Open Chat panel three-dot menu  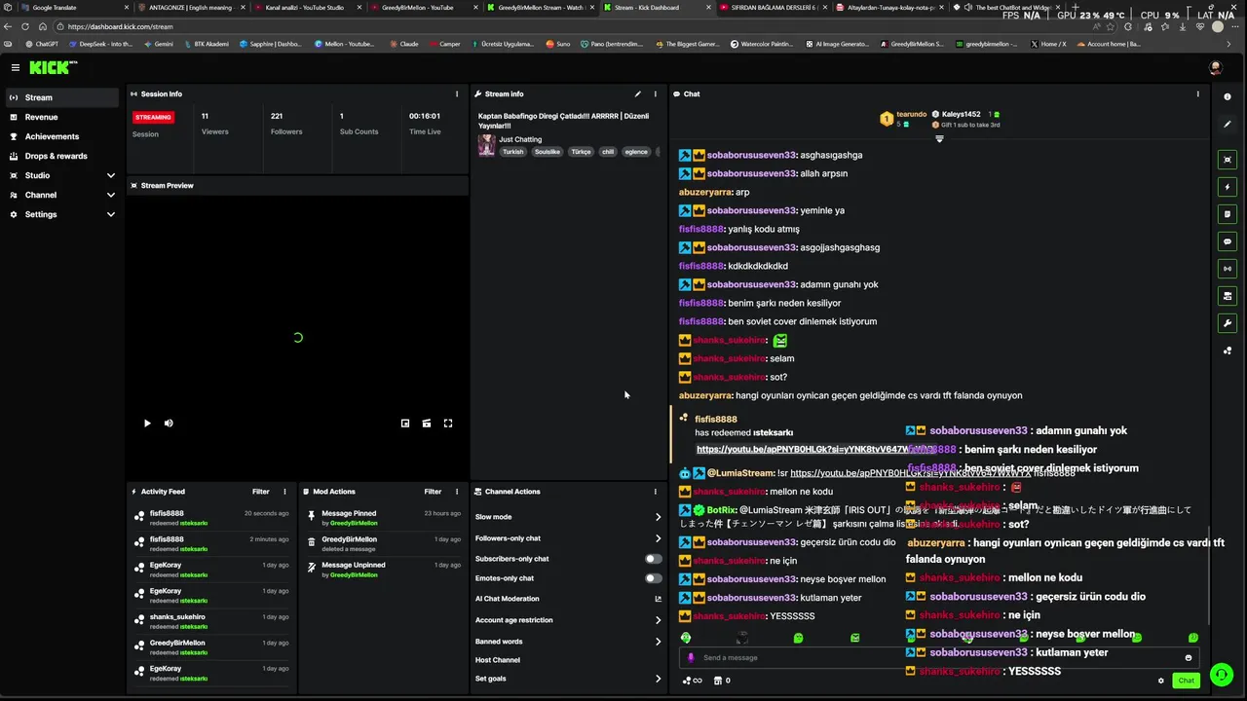[x=1198, y=94]
